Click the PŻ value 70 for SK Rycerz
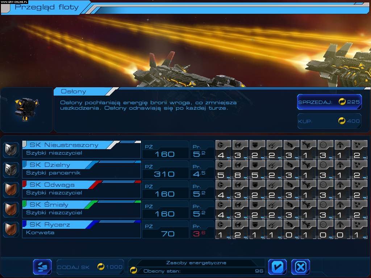The height and width of the screenshot is (278, 371). pyautogui.click(x=168, y=234)
